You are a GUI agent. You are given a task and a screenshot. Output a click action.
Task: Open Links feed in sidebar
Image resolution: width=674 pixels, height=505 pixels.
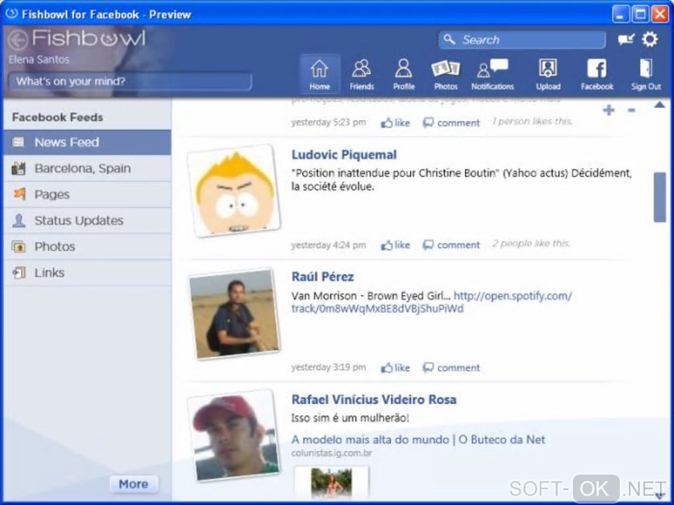point(87,273)
